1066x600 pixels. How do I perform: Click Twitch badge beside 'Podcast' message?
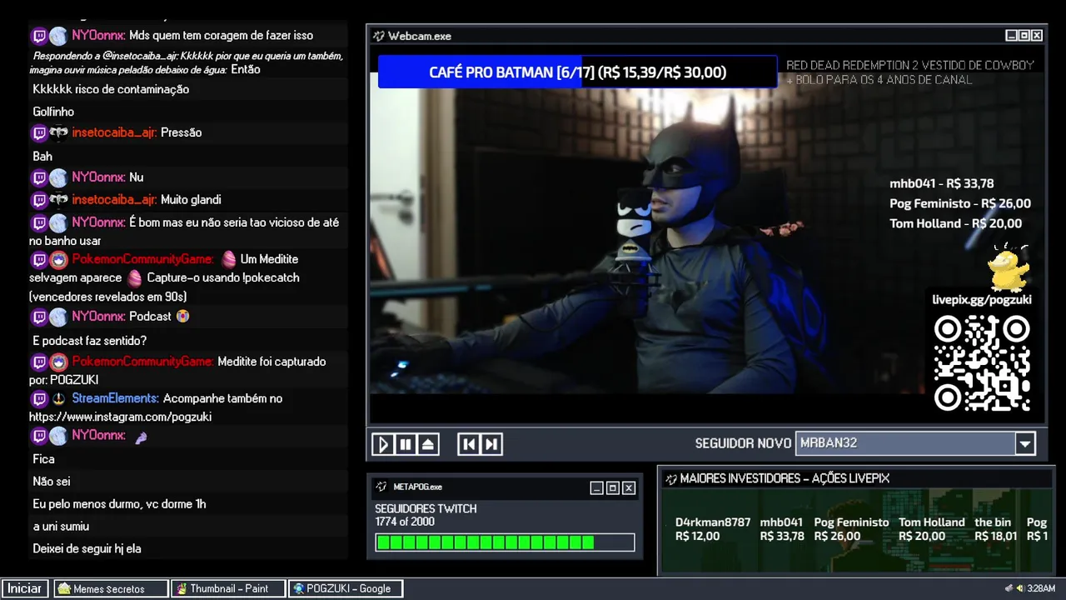tap(39, 317)
